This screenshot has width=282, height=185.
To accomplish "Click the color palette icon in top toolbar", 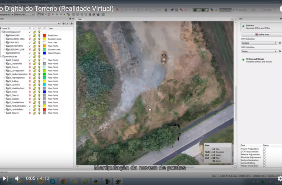I will (x=212, y=10).
